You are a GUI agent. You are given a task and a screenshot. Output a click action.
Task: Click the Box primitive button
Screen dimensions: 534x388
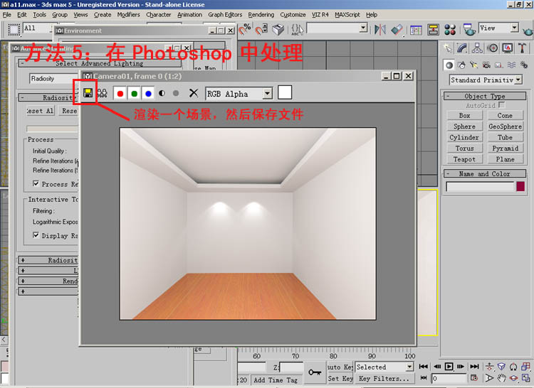[x=464, y=116]
